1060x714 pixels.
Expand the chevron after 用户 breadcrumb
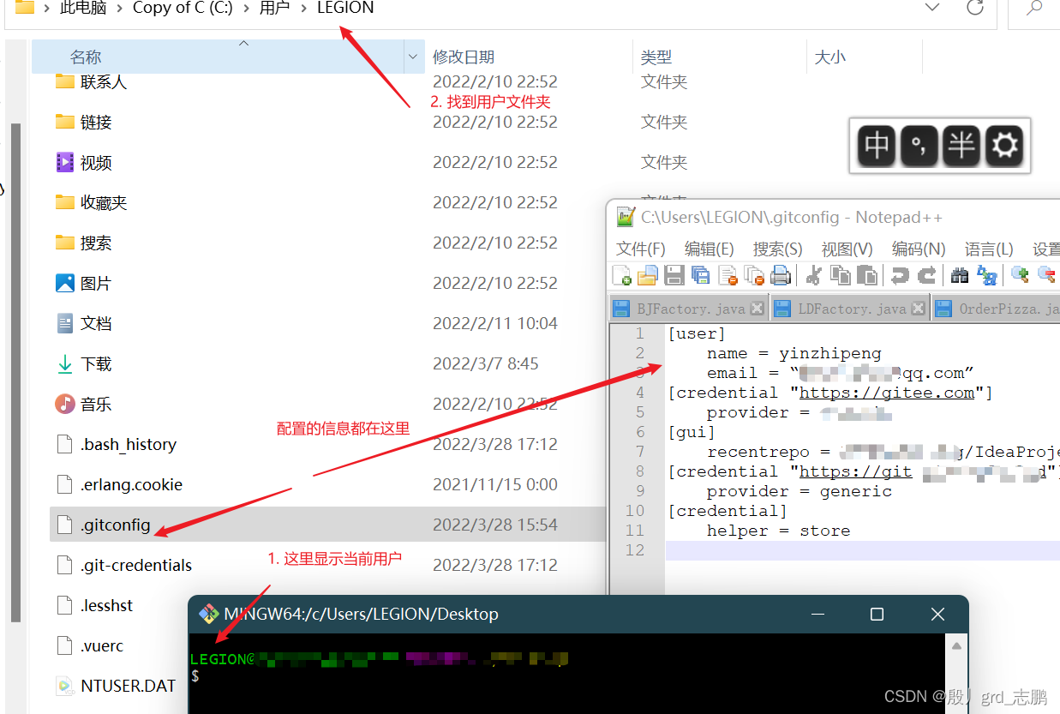click(x=303, y=8)
